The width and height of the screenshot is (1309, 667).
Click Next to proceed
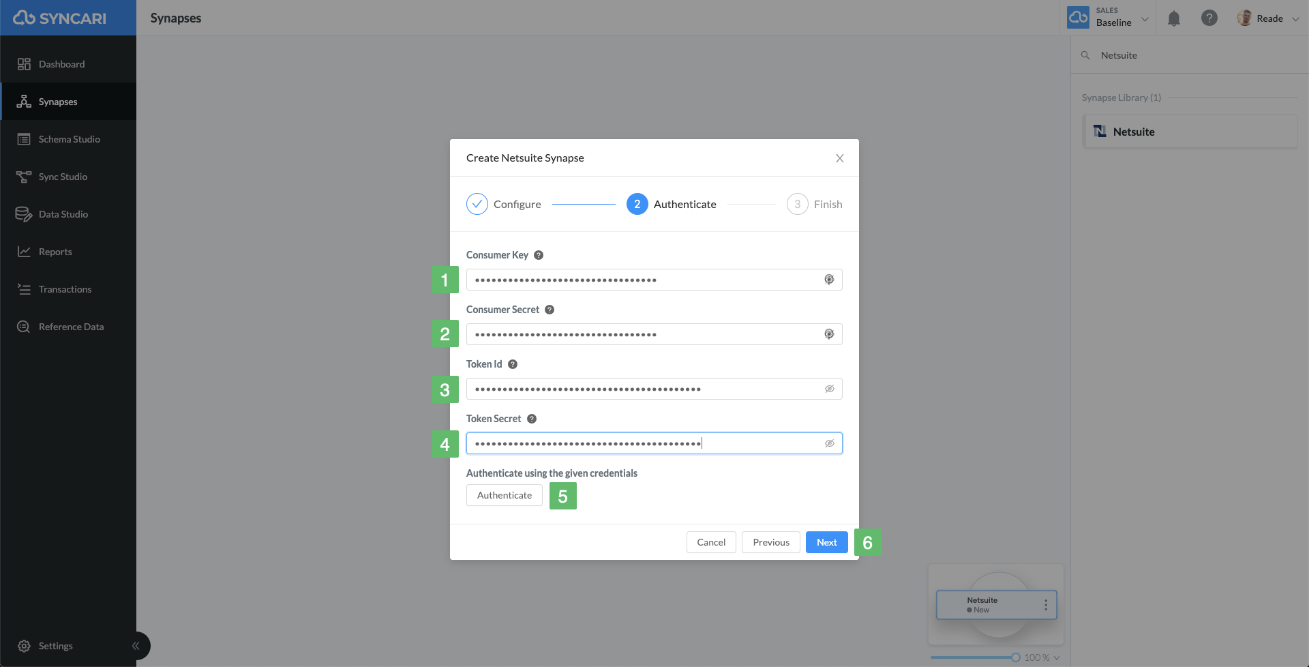827,542
